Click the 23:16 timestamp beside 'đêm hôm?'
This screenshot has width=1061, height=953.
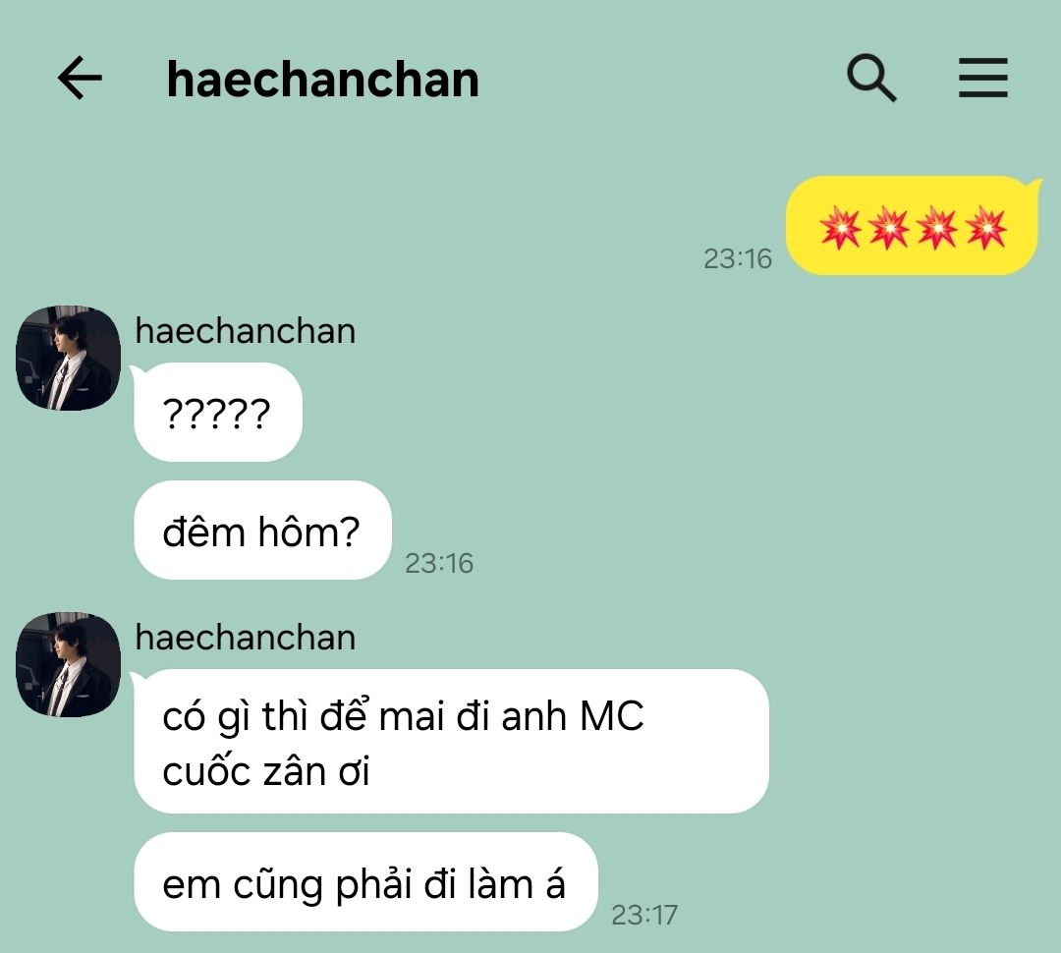[439, 563]
